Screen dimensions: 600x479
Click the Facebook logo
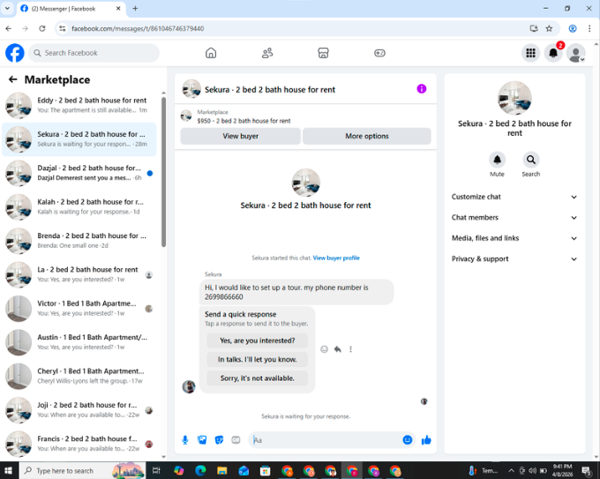[x=14, y=53]
